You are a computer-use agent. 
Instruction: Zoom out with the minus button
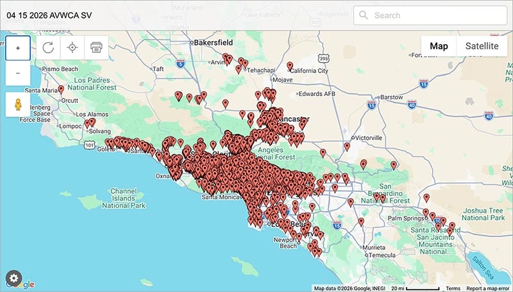(18, 73)
